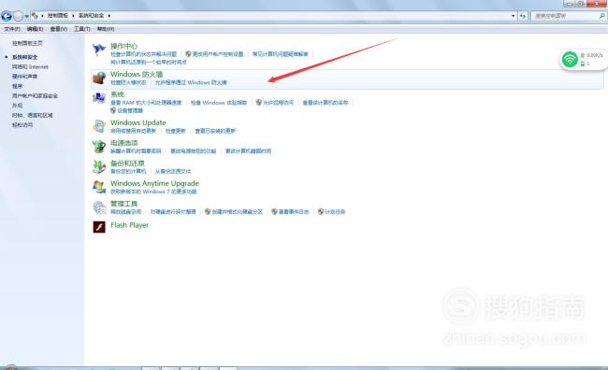The image size is (608, 370).
Task: Click the Administrative Tools (管理工具) icon
Action: (99, 207)
